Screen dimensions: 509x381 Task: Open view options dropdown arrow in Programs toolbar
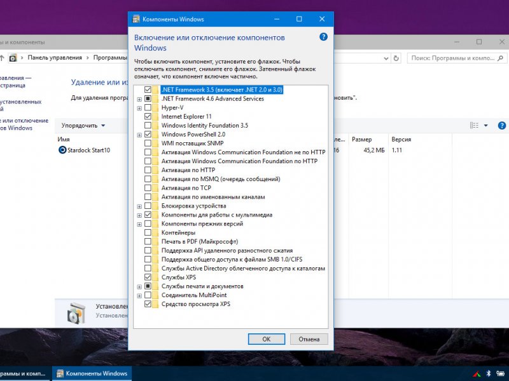(486, 125)
